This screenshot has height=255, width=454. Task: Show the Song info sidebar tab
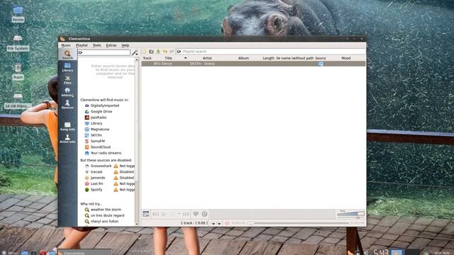click(x=67, y=126)
